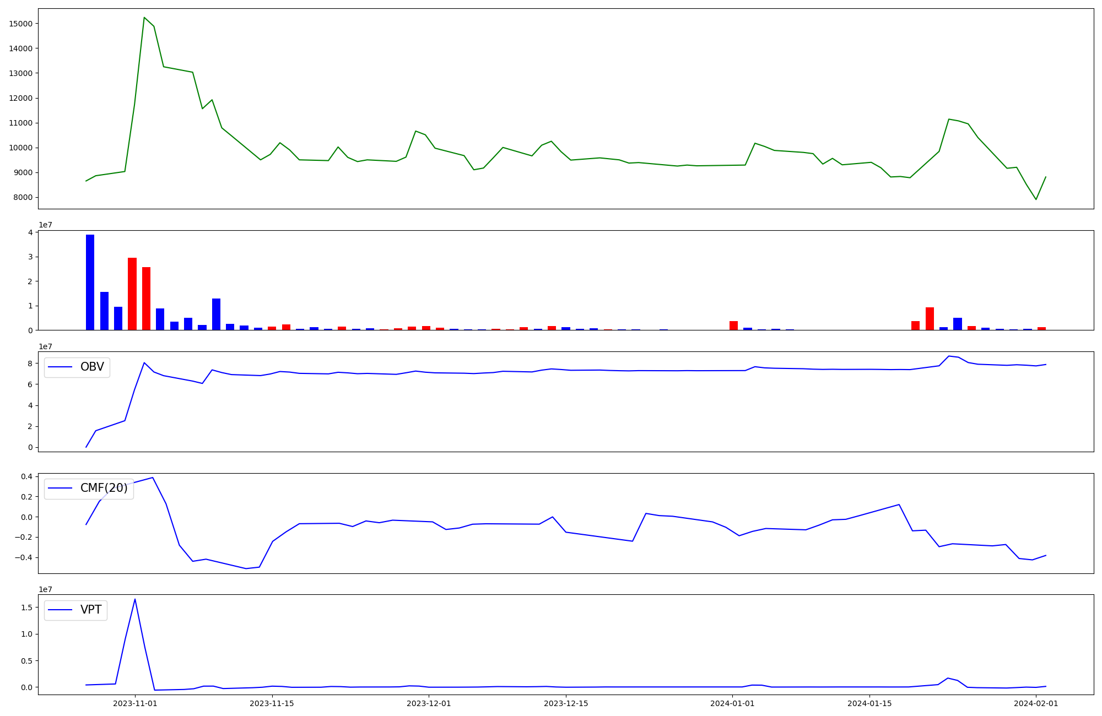This screenshot has height=716, width=1102.
Task: Click the 2024-01-15 date tick label
Action: coord(869,703)
